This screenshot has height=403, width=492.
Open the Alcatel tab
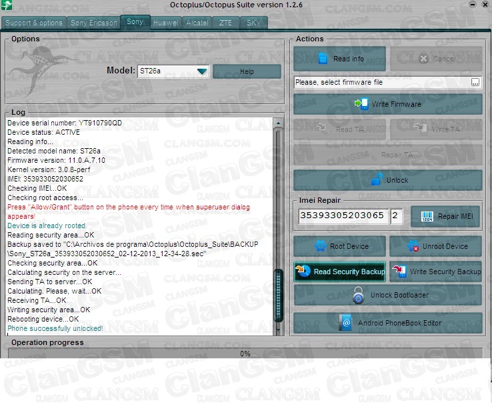tap(197, 23)
